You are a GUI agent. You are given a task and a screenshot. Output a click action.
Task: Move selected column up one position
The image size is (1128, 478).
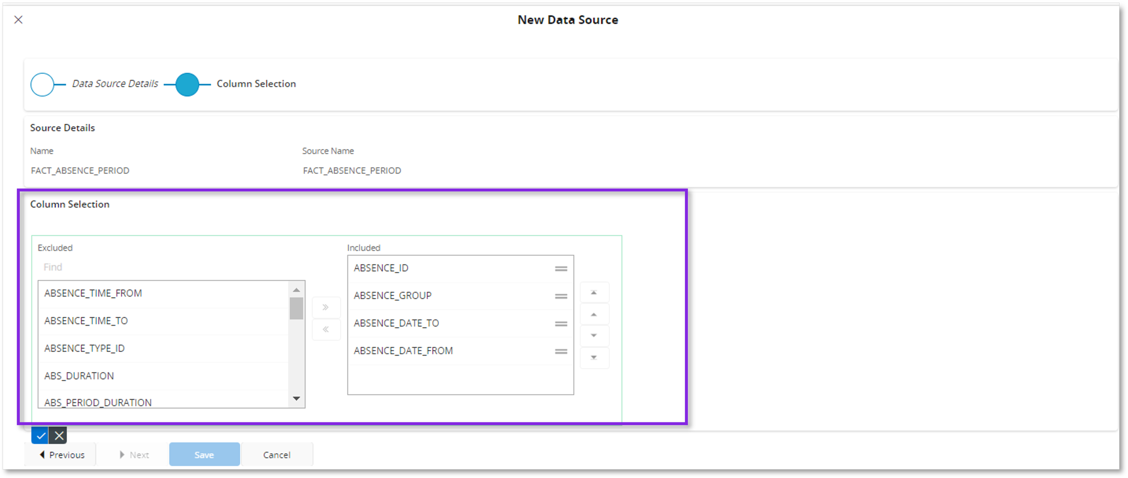coord(594,314)
